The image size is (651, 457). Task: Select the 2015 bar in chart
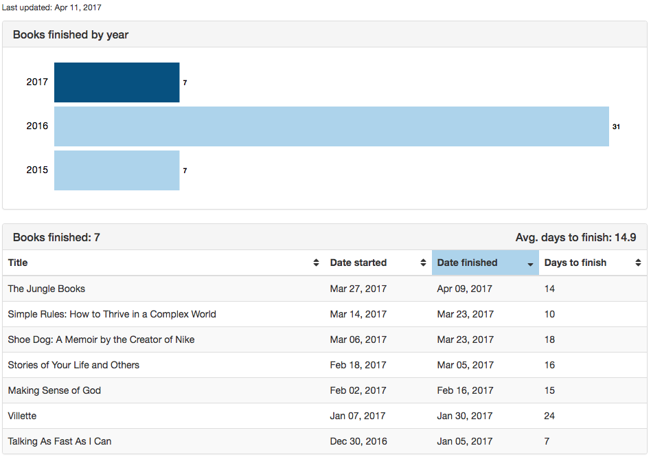point(117,170)
